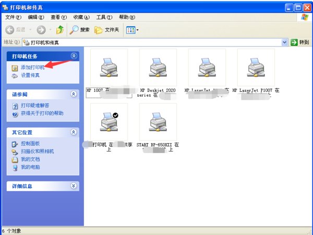Viewport: 313px width, 235px height.
Task: Click the add printer icon beside 添加打印机
Action: click(15, 68)
